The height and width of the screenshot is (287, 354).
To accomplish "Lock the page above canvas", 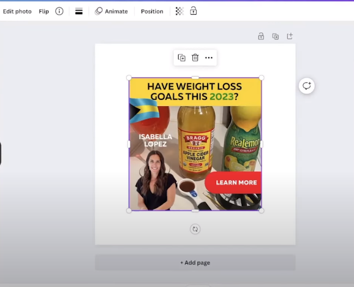I will pos(261,36).
